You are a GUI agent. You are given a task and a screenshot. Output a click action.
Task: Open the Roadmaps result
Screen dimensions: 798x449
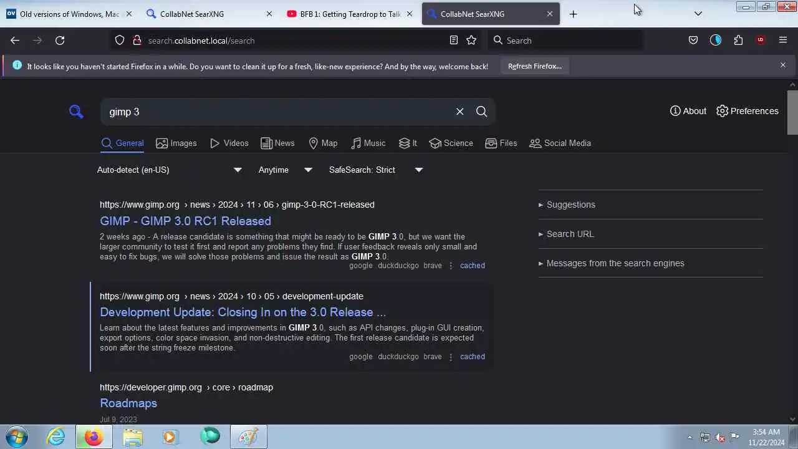[128, 403]
